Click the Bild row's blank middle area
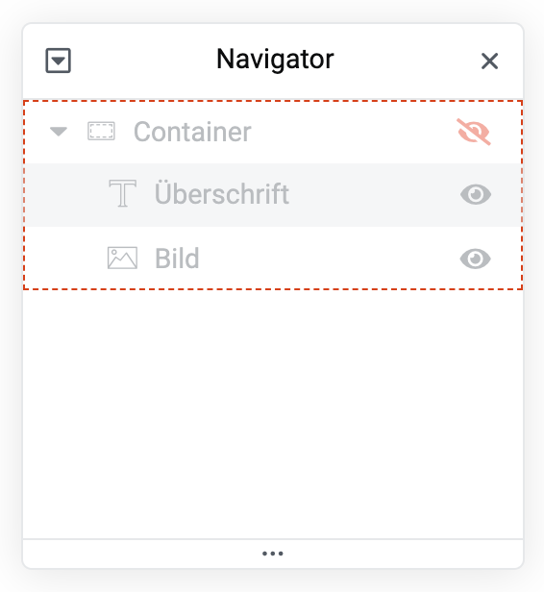 (x=329, y=259)
